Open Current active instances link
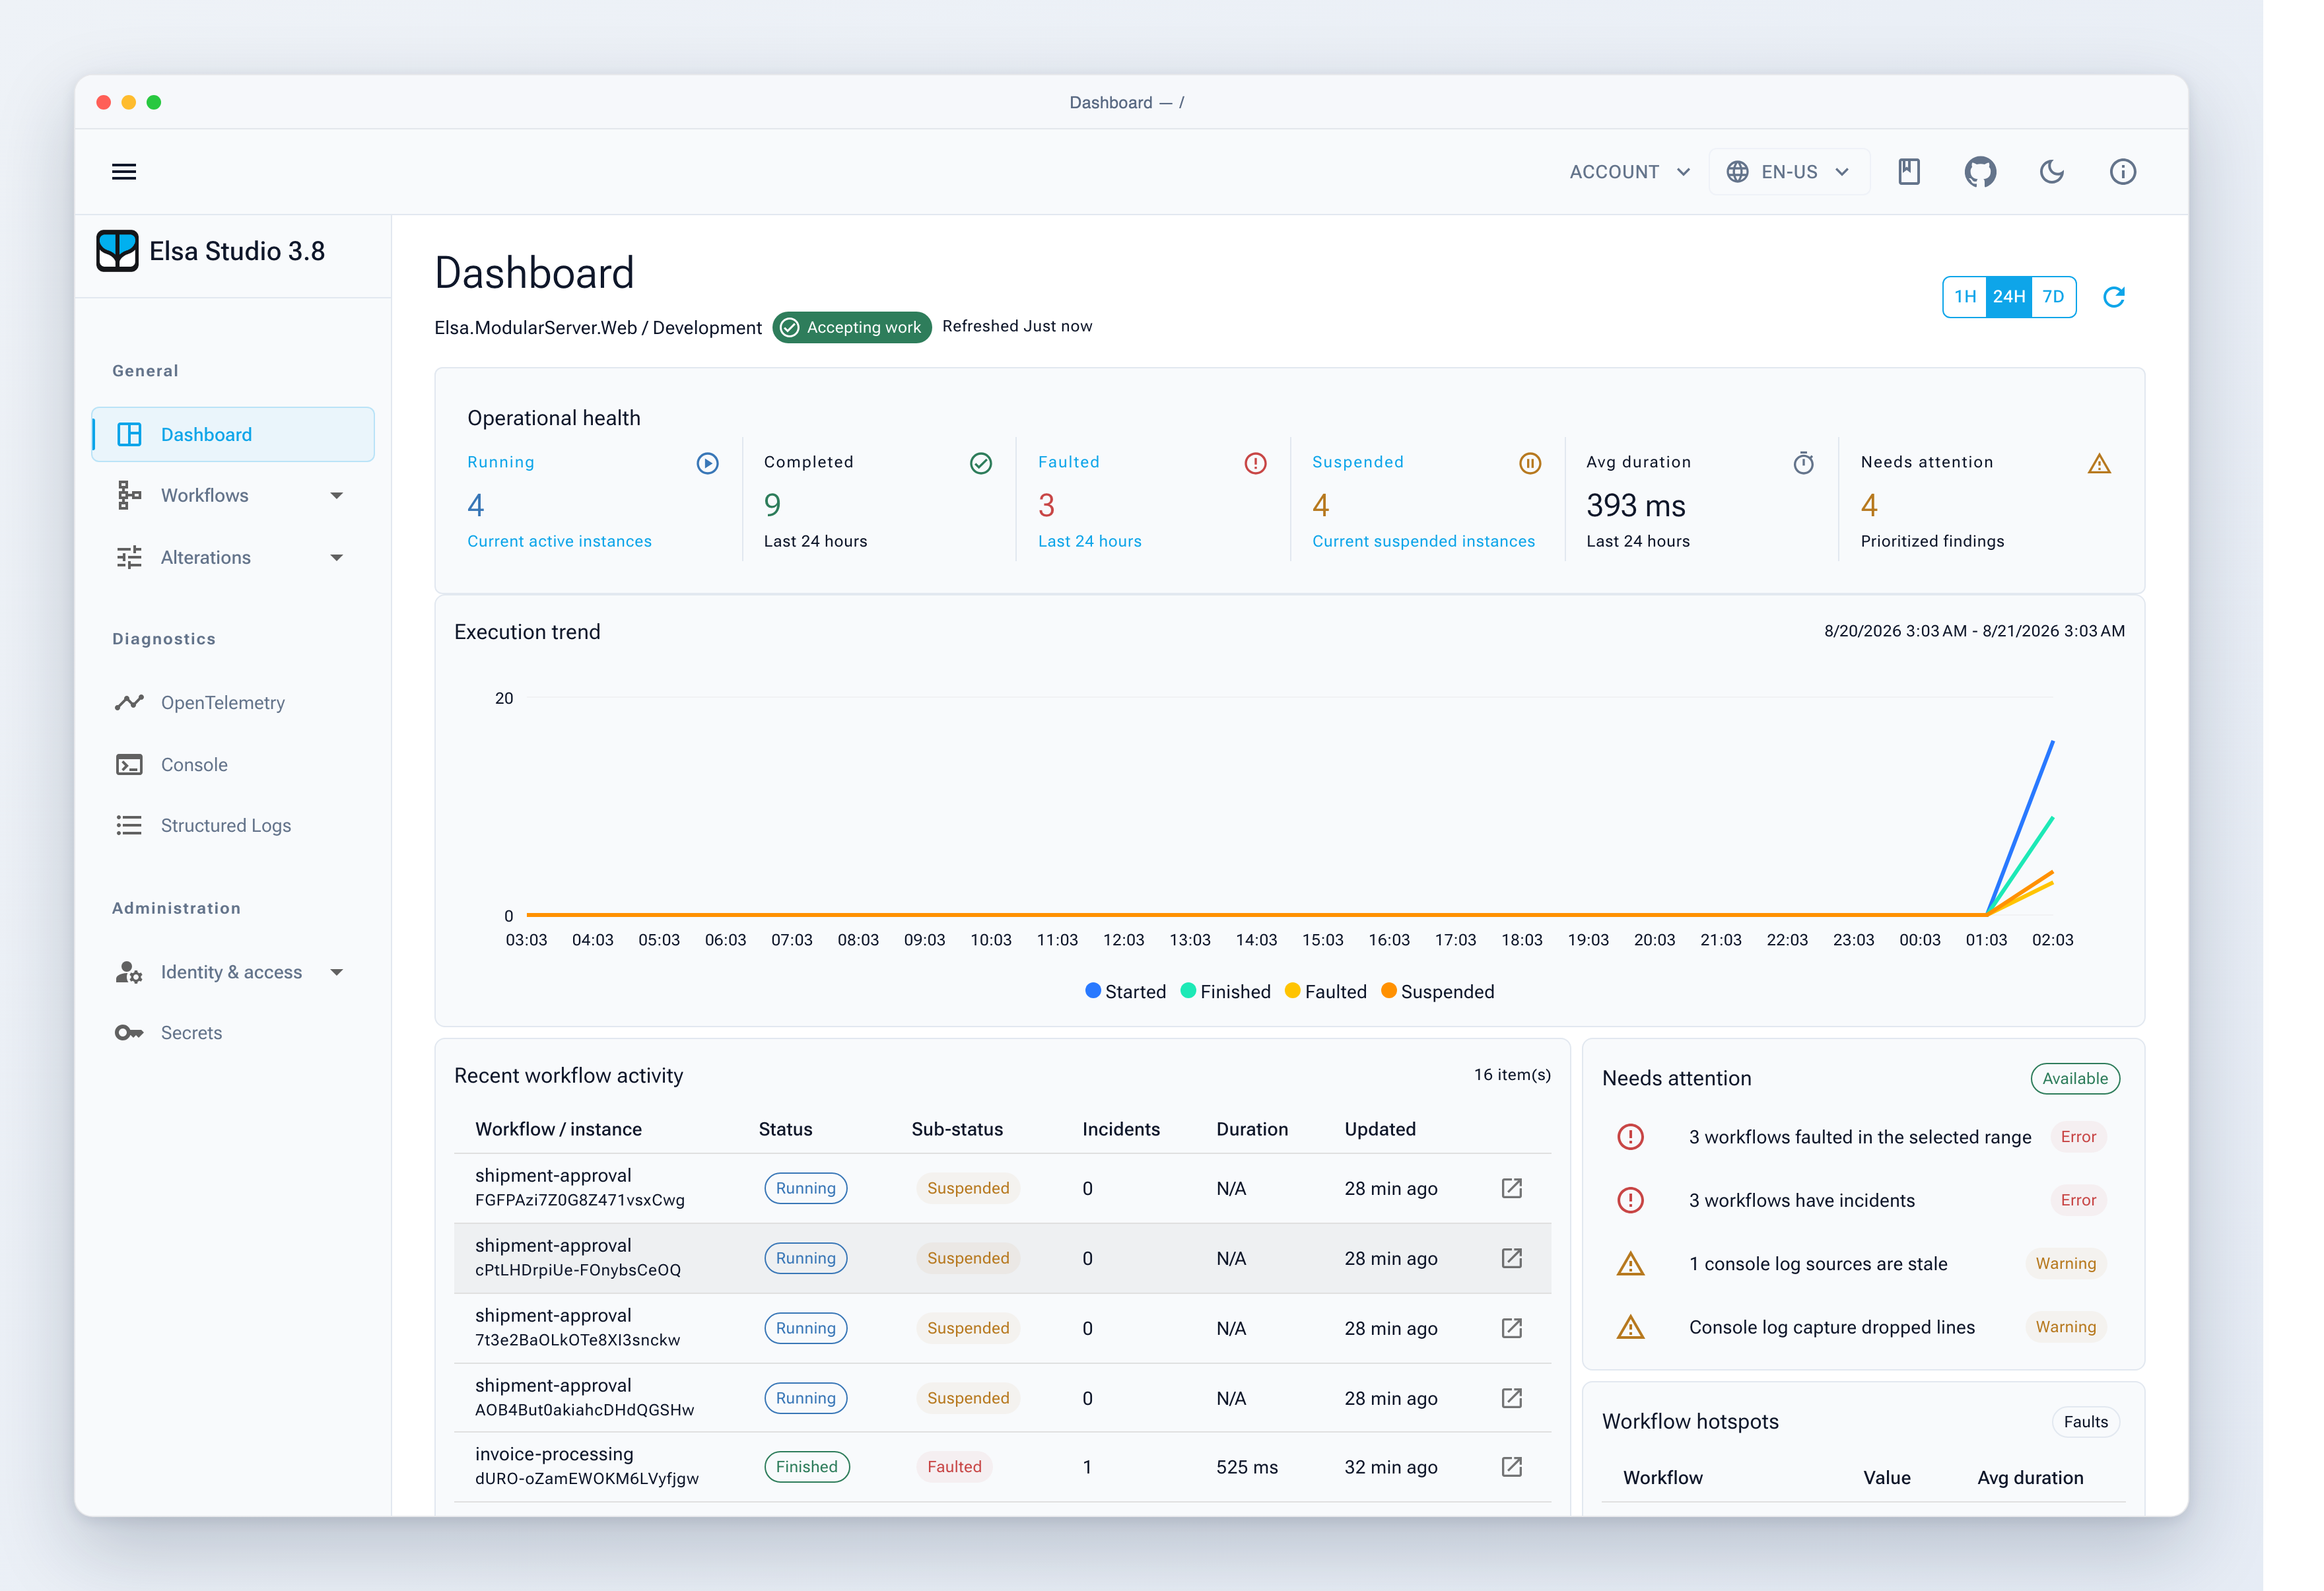The width and height of the screenshot is (2324, 1591). [559, 541]
